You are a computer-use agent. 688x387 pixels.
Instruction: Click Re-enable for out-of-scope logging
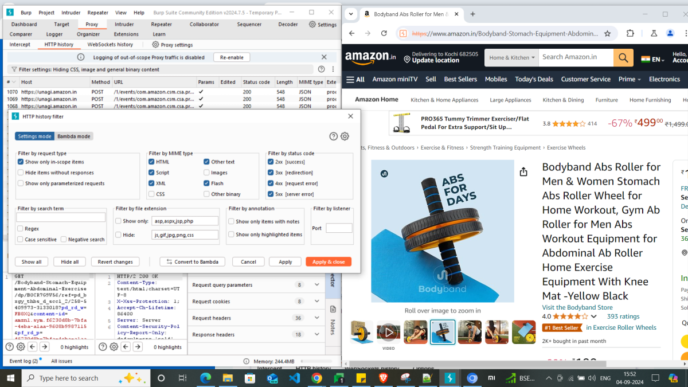click(232, 57)
